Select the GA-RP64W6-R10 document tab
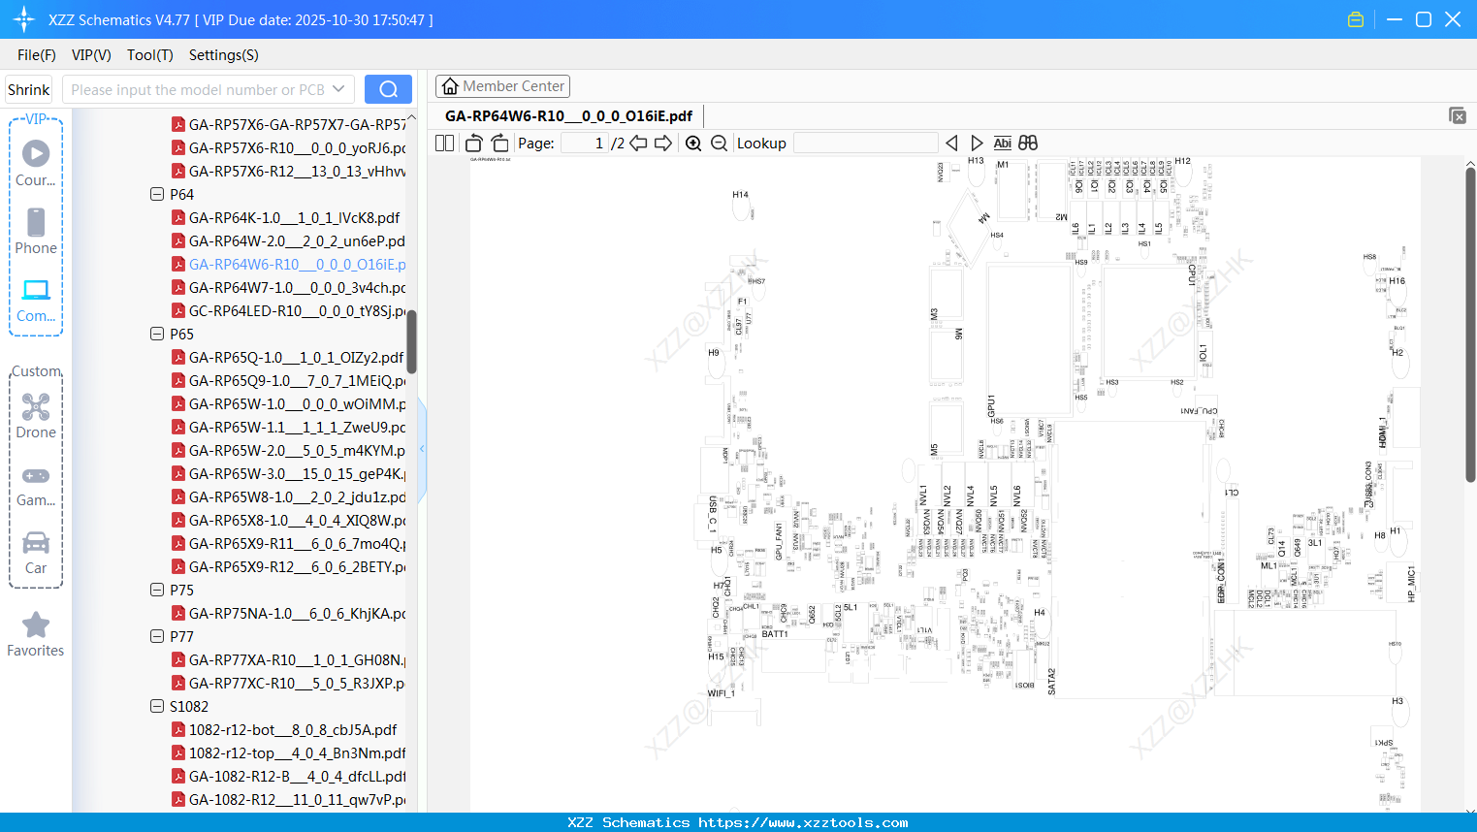This screenshot has height=832, width=1477. tap(569, 116)
